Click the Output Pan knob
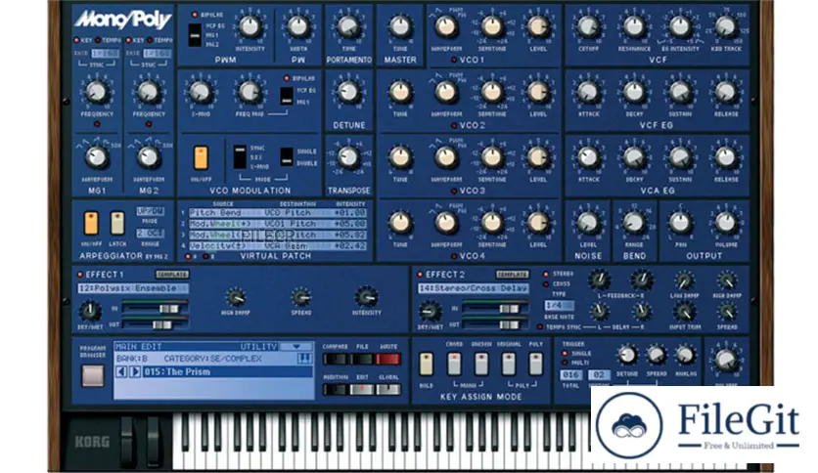Image resolution: width=818 pixels, height=473 pixels. click(x=680, y=223)
